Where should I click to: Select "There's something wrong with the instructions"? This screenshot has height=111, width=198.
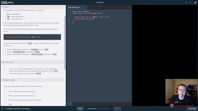click(5, 100)
